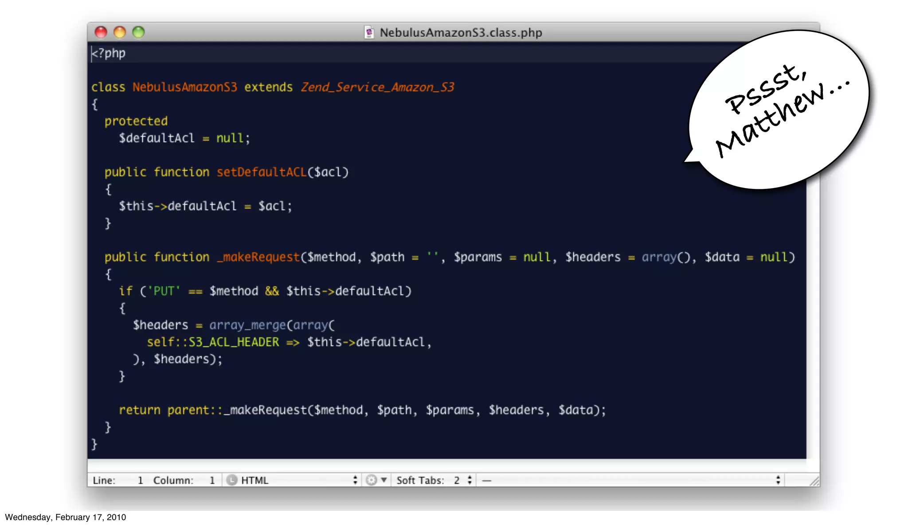Click the NebulusAmazonS3.class.php window title
This screenshot has width=908, height=525.
tap(461, 32)
